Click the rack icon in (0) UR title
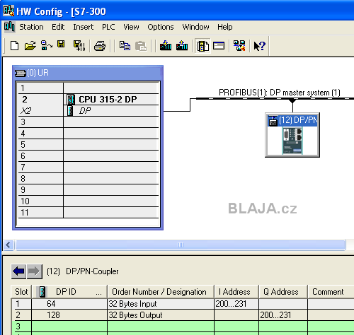This screenshot has height=335, width=354. [x=21, y=73]
